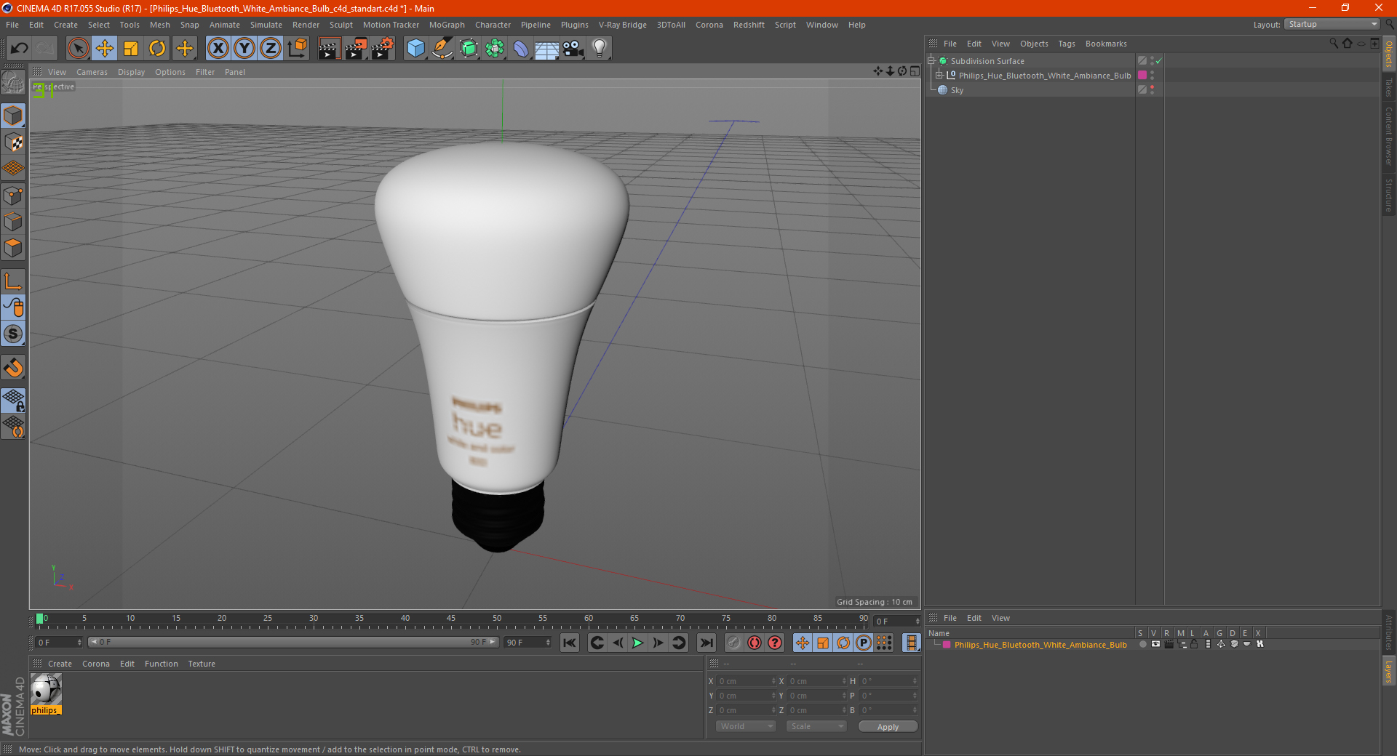The height and width of the screenshot is (756, 1397).
Task: Click the Apply button
Action: [888, 727]
